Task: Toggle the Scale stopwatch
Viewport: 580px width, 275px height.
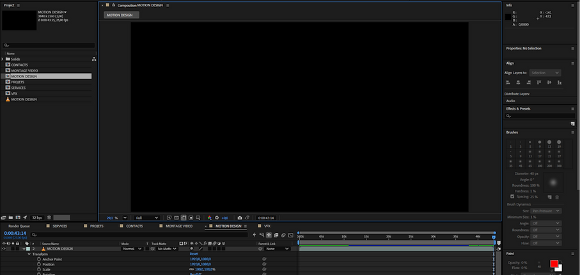Action: pos(39,269)
